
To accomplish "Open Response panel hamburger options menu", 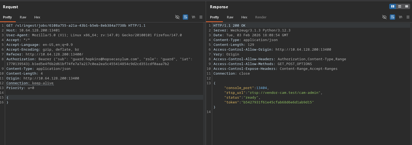I will tap(408, 17).
